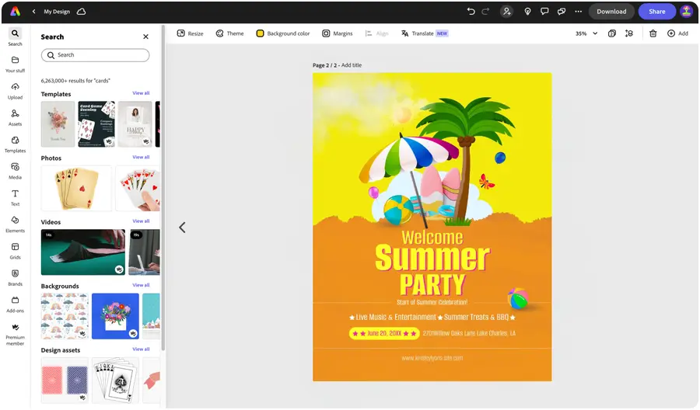
Task: Open the Theme toolbar option
Action: (x=229, y=33)
